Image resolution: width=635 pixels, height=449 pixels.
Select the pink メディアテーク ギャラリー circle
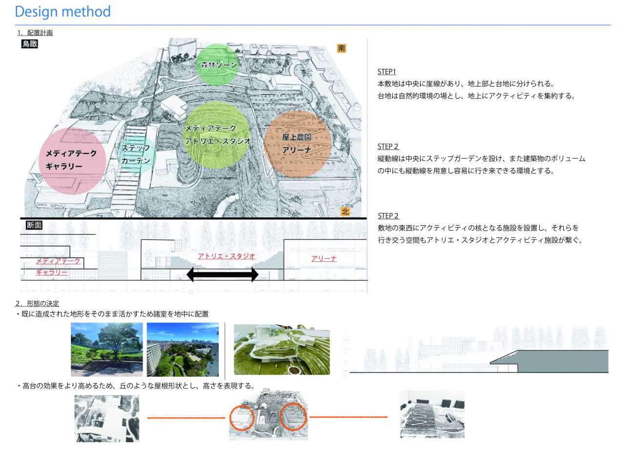(x=72, y=161)
